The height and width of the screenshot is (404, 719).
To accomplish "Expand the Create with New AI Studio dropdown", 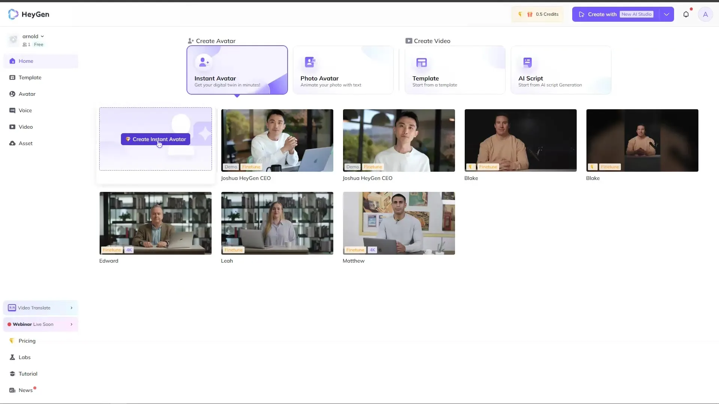I will pos(667,14).
